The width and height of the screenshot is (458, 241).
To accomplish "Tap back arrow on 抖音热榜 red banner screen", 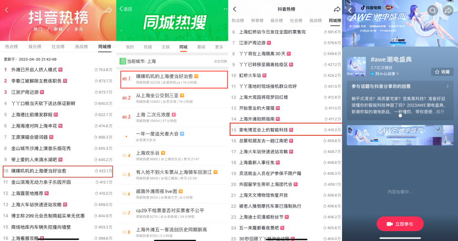I will [7, 10].
